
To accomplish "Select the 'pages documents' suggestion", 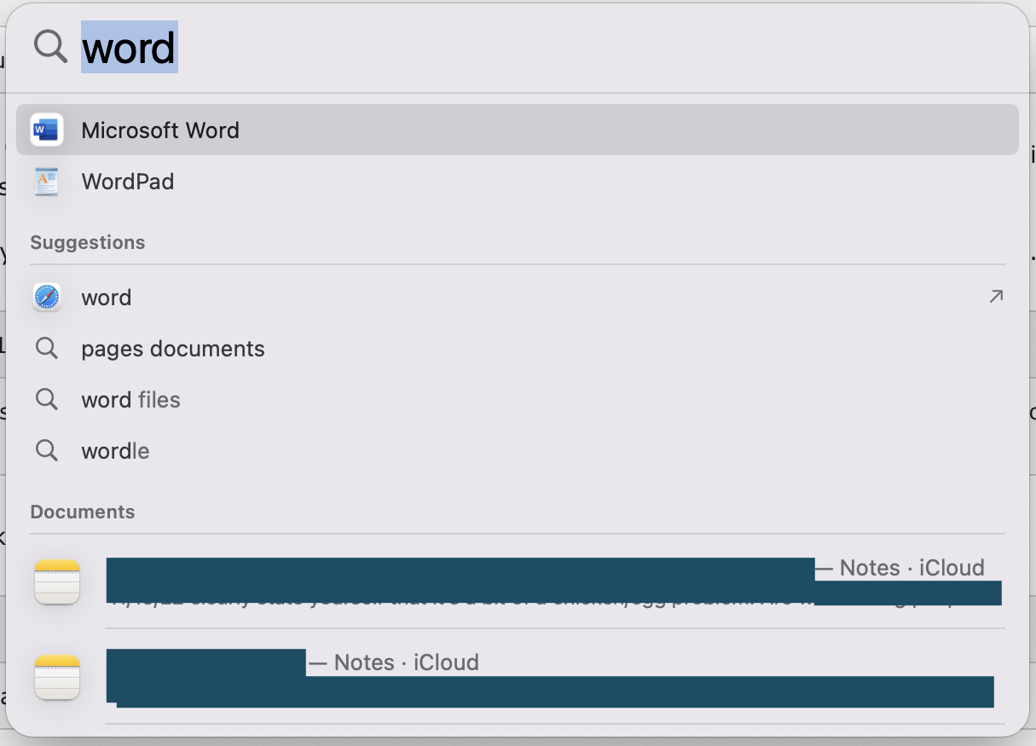I will point(172,348).
